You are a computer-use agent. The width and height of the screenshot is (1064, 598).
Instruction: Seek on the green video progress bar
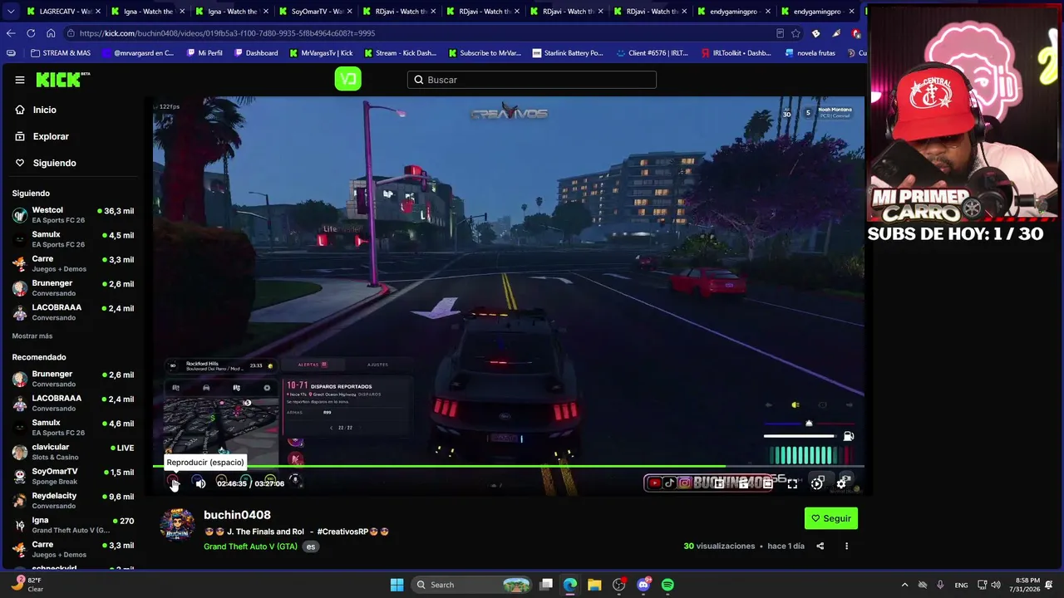(509, 466)
